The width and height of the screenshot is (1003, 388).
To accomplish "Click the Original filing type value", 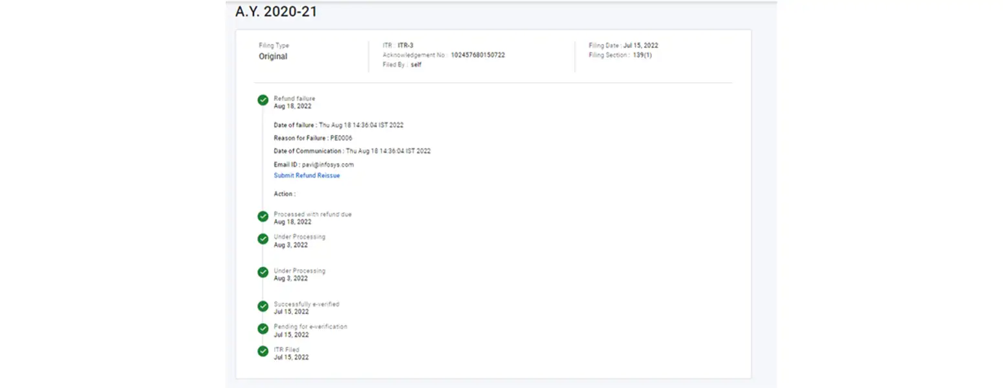I will coord(273,56).
